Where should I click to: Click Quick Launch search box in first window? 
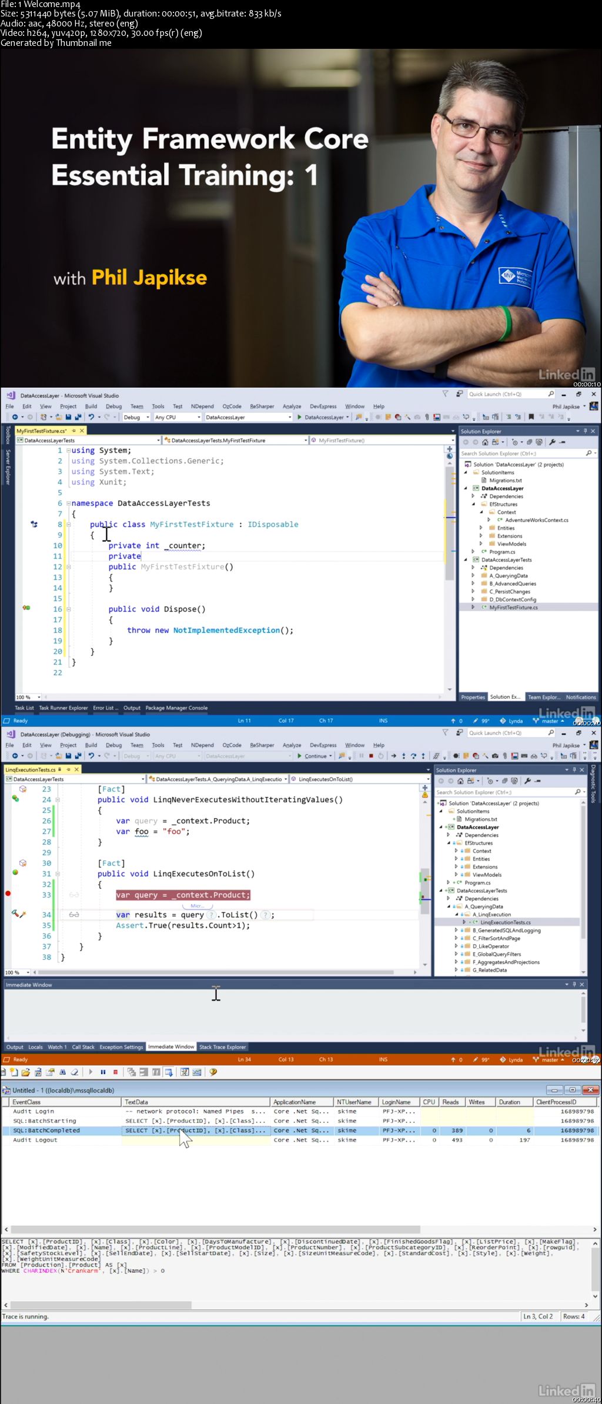511,394
